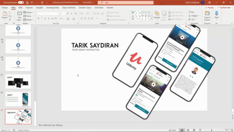Switch to slide sorter view icon
This screenshot has width=234, height=132.
[x=188, y=130]
